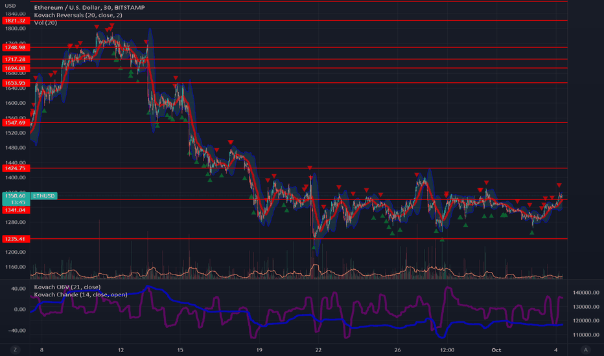
Task: Click the date label 15 on the time axis
Action: pyautogui.click(x=180, y=350)
